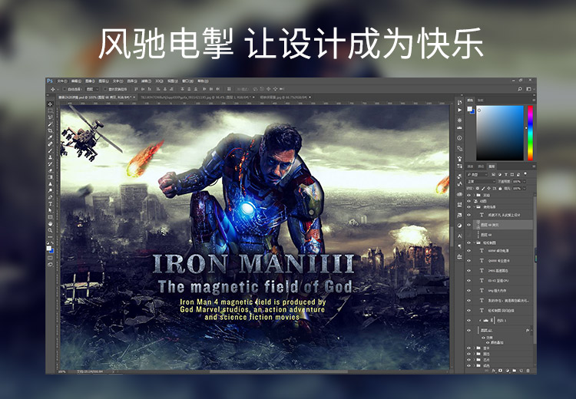The width and height of the screenshot is (576, 399).
Task: Click add layer style fx button at bottom
Action: tap(493, 371)
